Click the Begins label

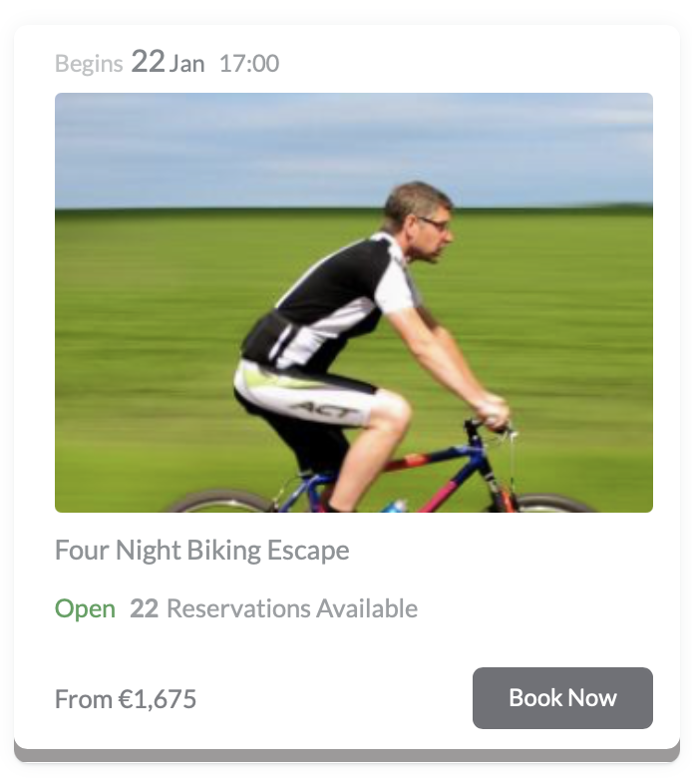(89, 65)
